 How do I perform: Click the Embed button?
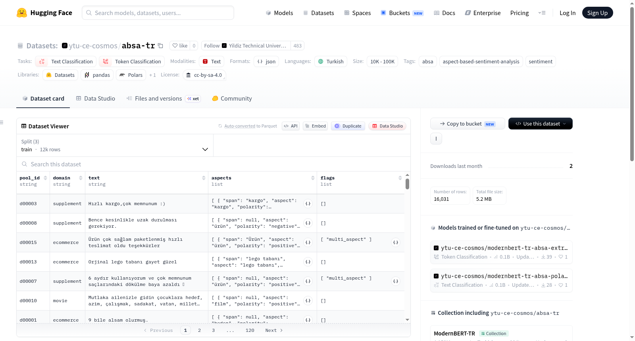[315, 126]
